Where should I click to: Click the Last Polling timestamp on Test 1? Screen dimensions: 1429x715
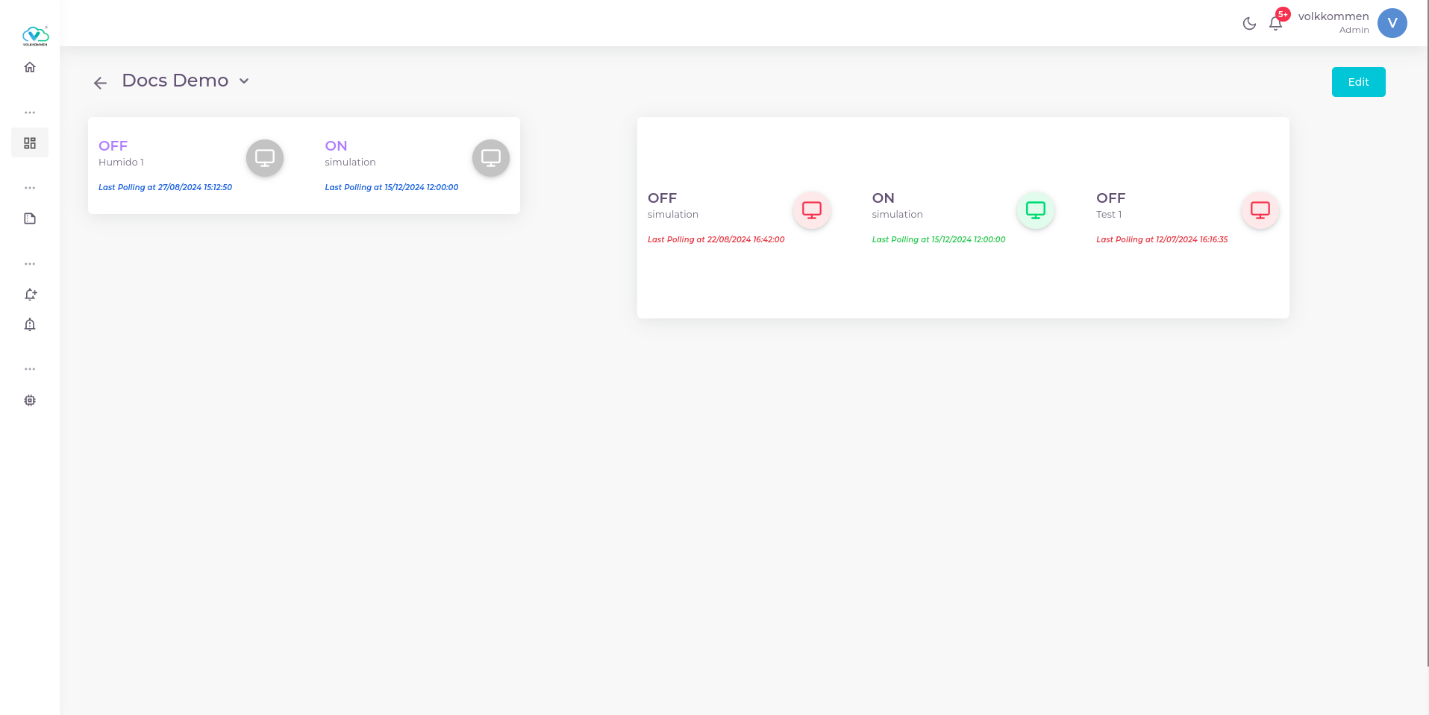click(1162, 239)
